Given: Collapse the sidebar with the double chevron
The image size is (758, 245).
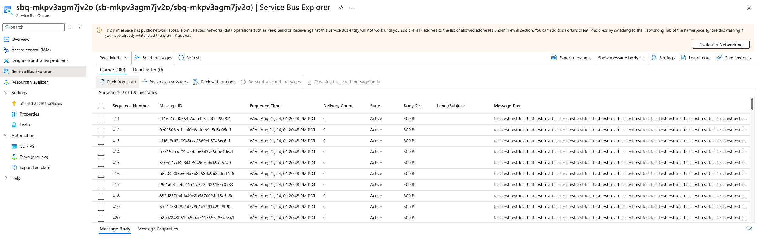Looking at the screenshot, I should point(80,27).
